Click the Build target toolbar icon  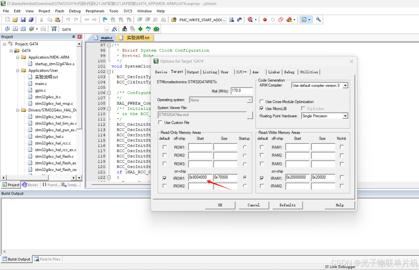(x=15, y=29)
